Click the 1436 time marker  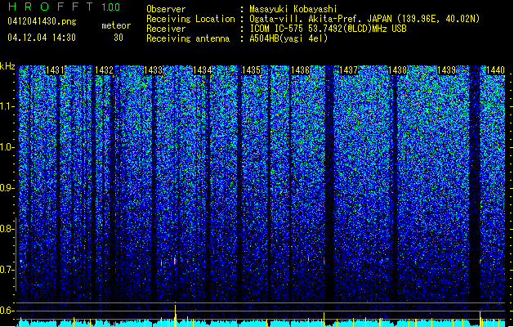300,70
